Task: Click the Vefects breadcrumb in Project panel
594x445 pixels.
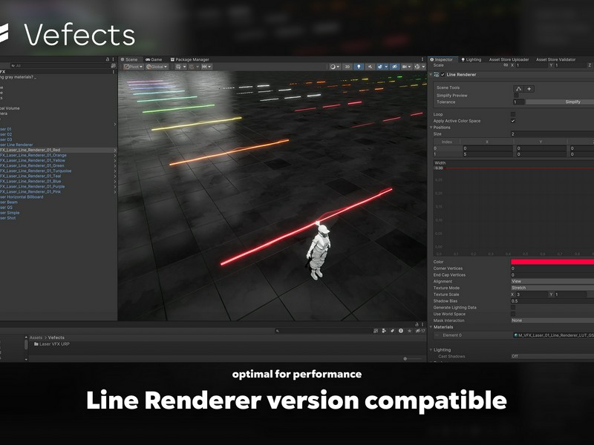Action: [x=56, y=337]
